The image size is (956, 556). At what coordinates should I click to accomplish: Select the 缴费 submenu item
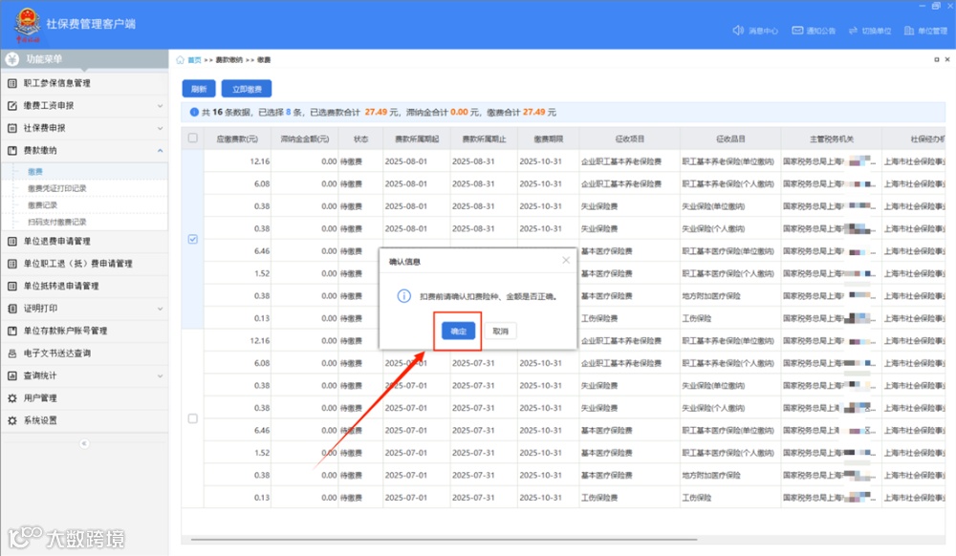tap(35, 172)
